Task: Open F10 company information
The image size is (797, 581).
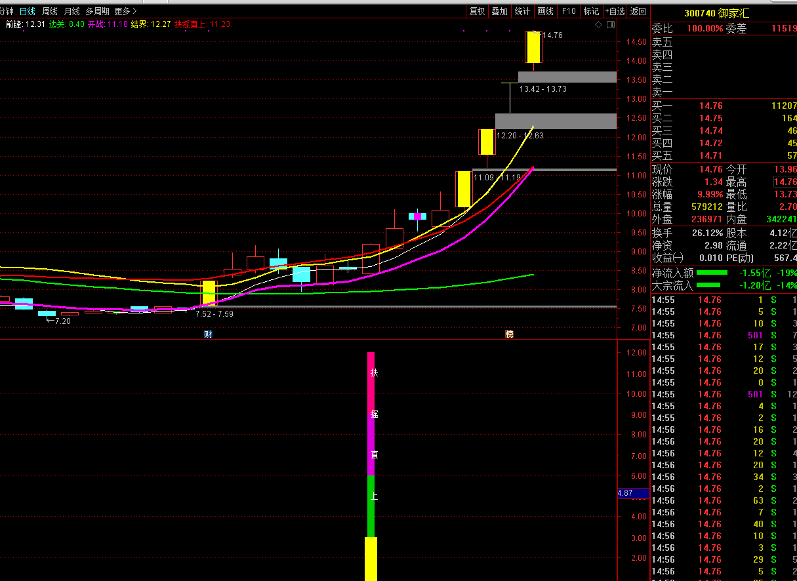Action: coord(569,11)
